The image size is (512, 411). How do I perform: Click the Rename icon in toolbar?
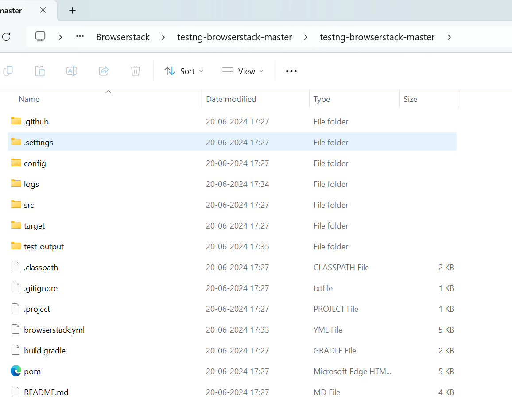click(72, 71)
